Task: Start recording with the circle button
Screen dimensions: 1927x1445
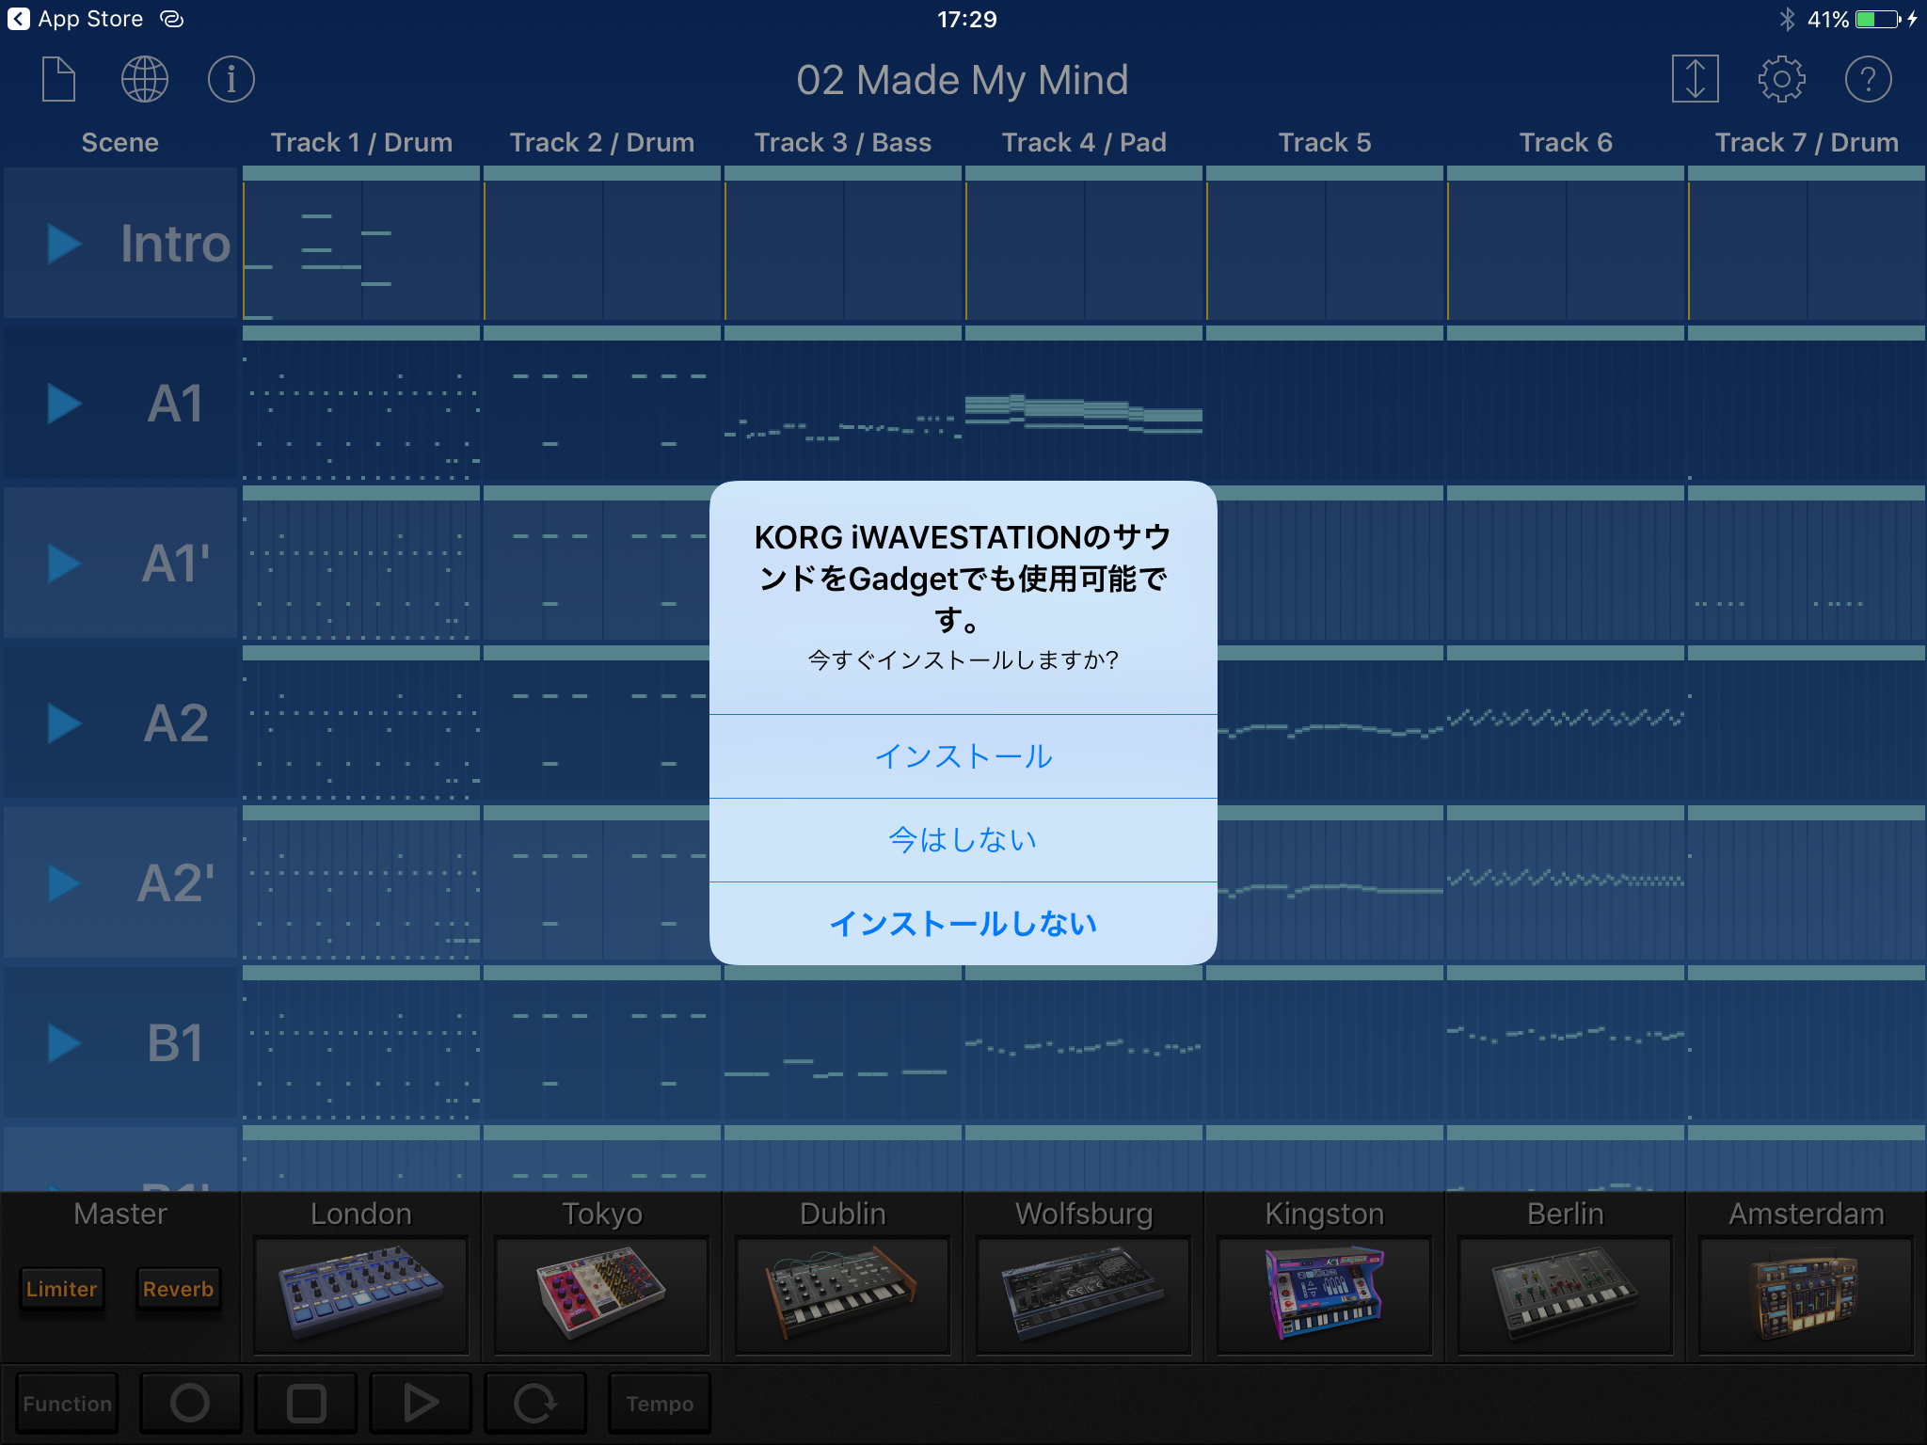Action: (190, 1404)
